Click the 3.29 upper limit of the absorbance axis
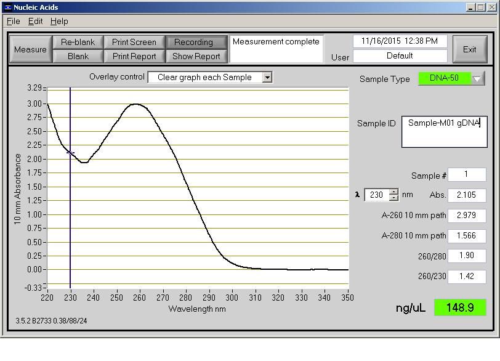 [x=34, y=87]
